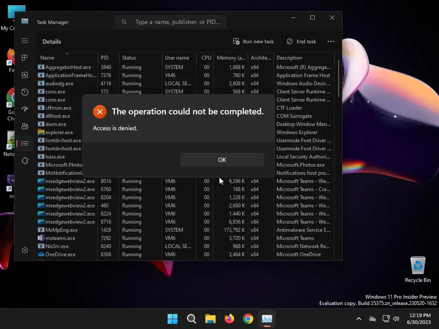Image resolution: width=439 pixels, height=329 pixels.
Task: Open the three-dot more options menu
Action: pos(331,42)
